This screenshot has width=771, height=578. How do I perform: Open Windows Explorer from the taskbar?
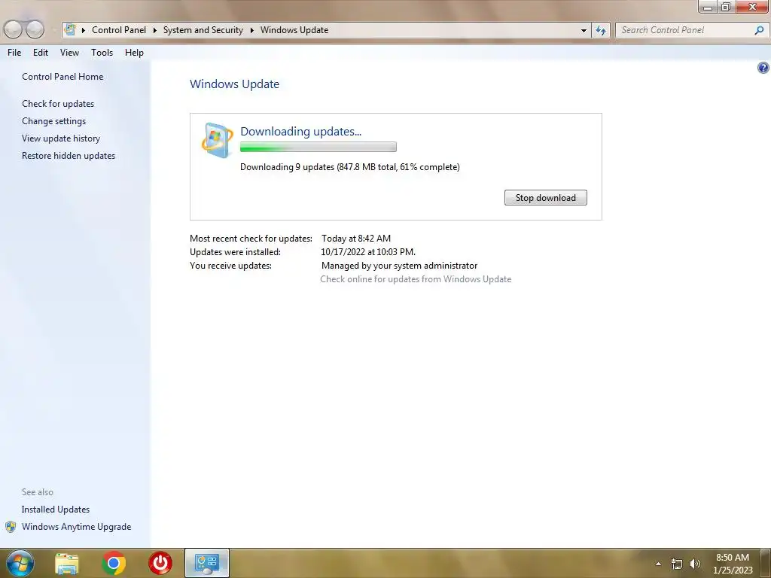(67, 563)
